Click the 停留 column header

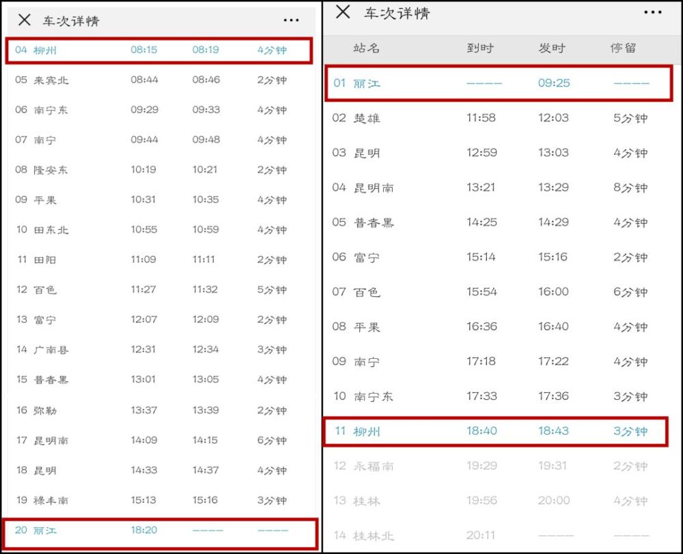[624, 48]
